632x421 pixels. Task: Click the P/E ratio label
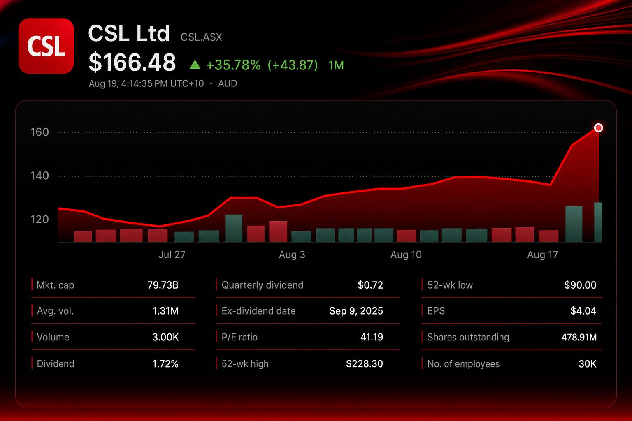click(x=239, y=337)
